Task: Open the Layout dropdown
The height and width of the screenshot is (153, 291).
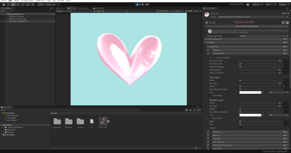Action: tap(283, 5)
